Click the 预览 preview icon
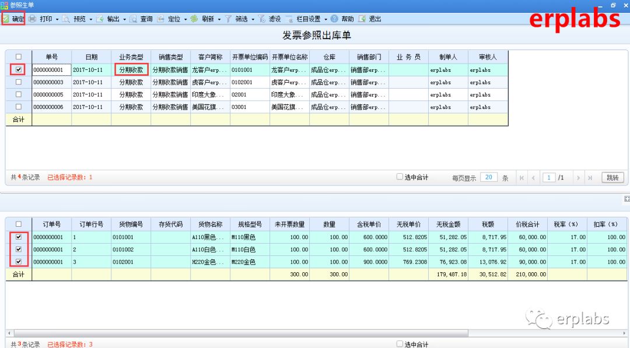The image size is (630, 348). 66,19
